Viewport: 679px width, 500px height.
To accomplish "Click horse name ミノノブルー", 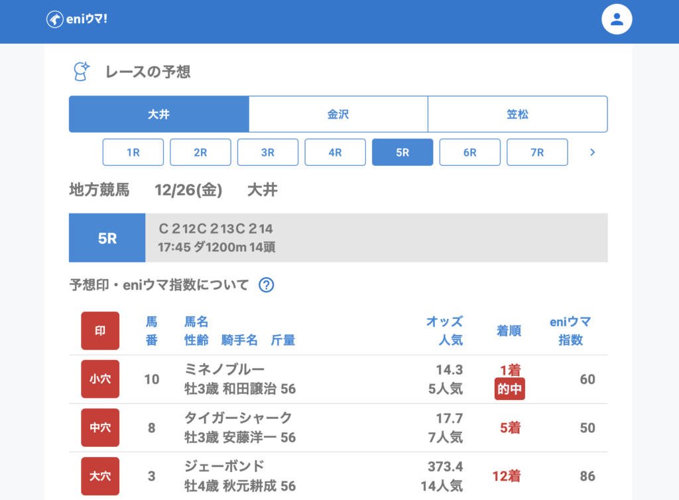I will (224, 369).
